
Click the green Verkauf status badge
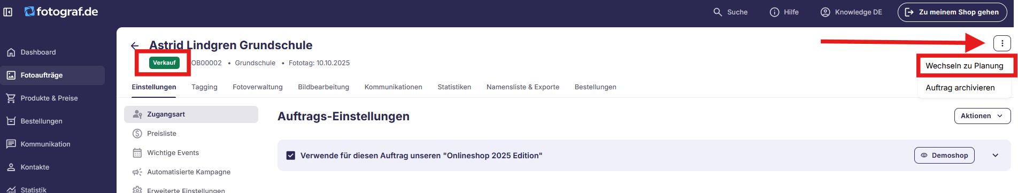164,63
